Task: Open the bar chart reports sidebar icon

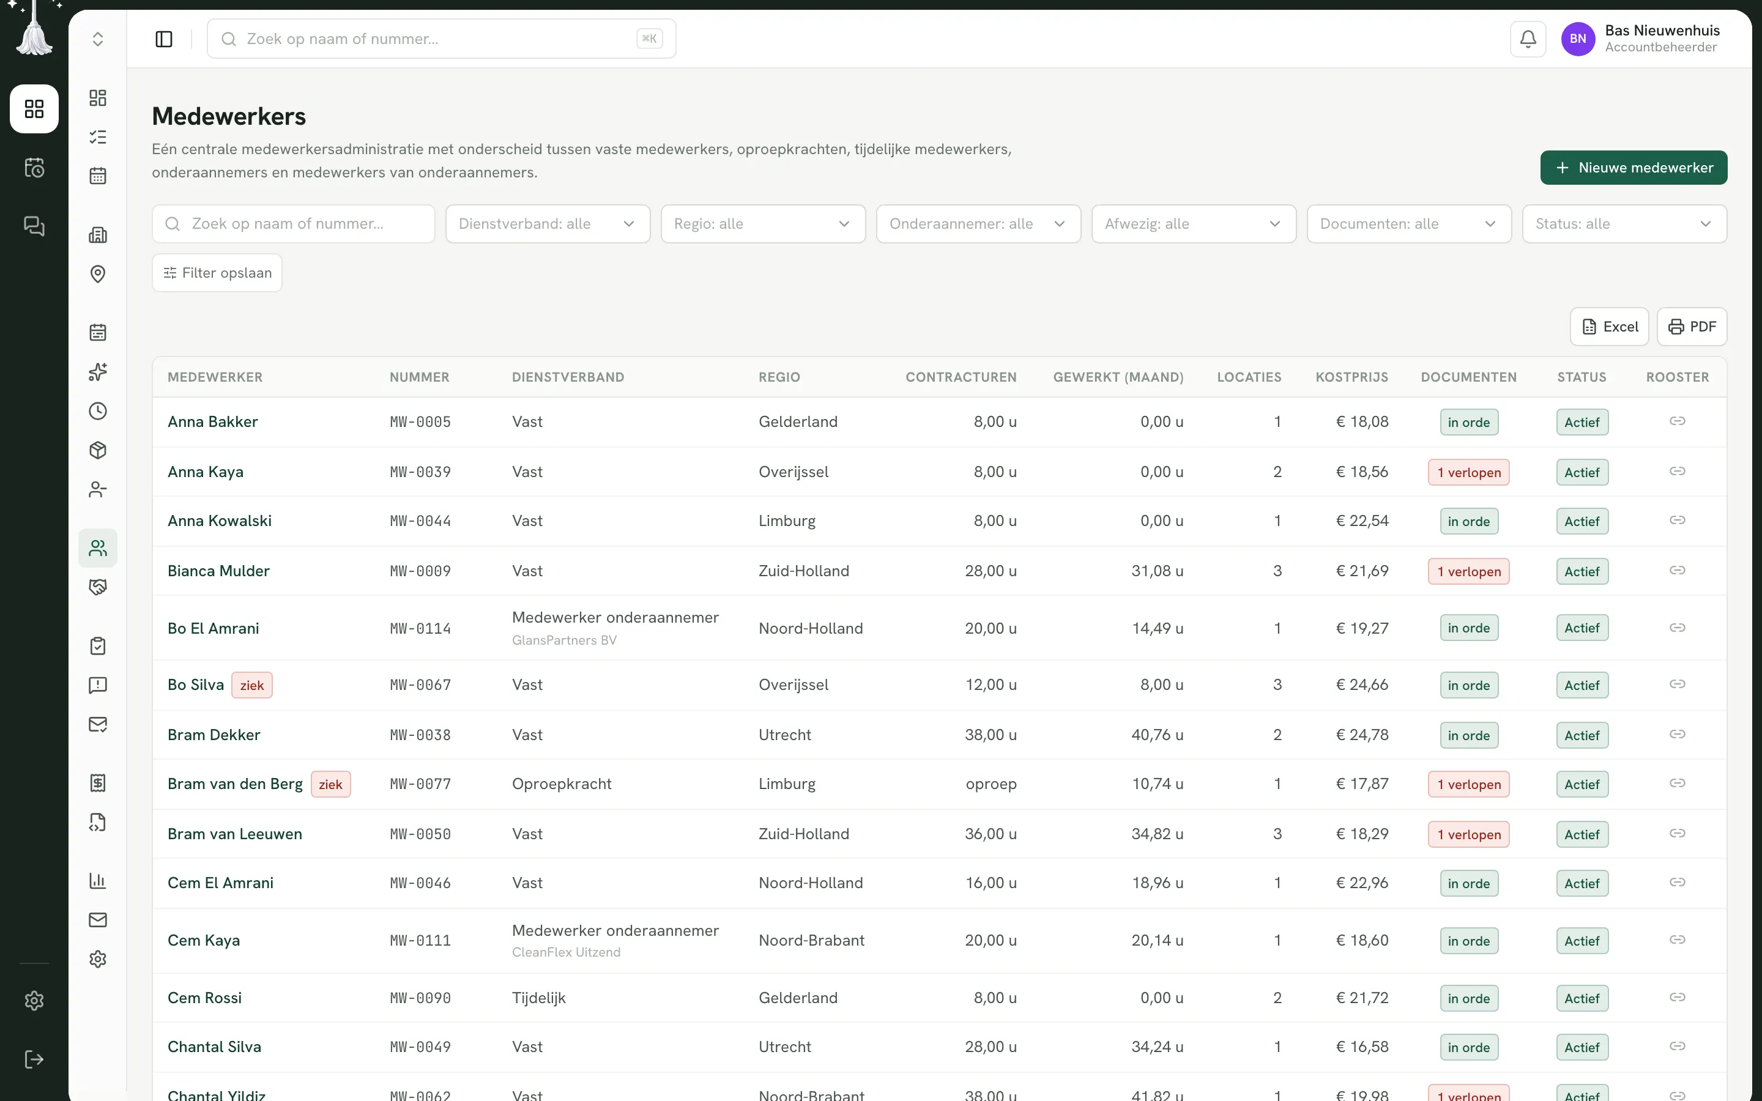Action: coord(97,880)
